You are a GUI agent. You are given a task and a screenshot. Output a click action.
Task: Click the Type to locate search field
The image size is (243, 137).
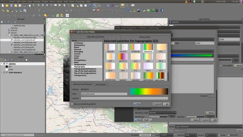tap(17, 135)
